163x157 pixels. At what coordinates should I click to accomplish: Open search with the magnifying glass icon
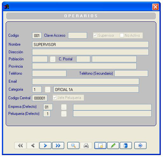[73, 146]
